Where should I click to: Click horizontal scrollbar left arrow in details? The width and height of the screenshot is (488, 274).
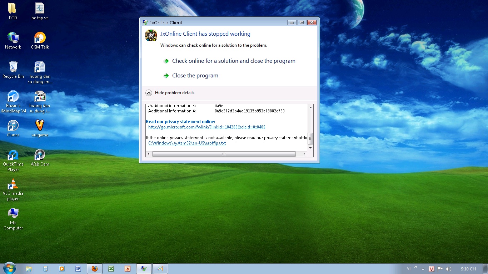[x=149, y=154]
